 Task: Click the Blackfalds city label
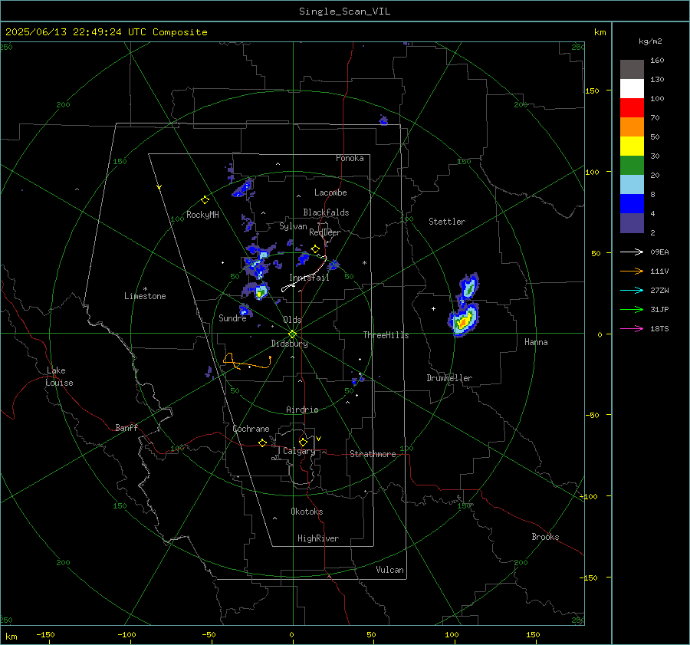tap(326, 212)
